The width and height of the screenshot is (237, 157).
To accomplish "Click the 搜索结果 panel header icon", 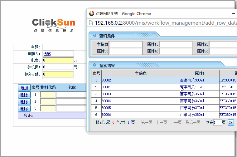I will pyautogui.click(x=94, y=65).
